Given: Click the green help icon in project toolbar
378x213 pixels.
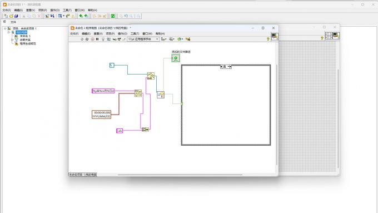Looking at the screenshot, I should pos(113,16).
